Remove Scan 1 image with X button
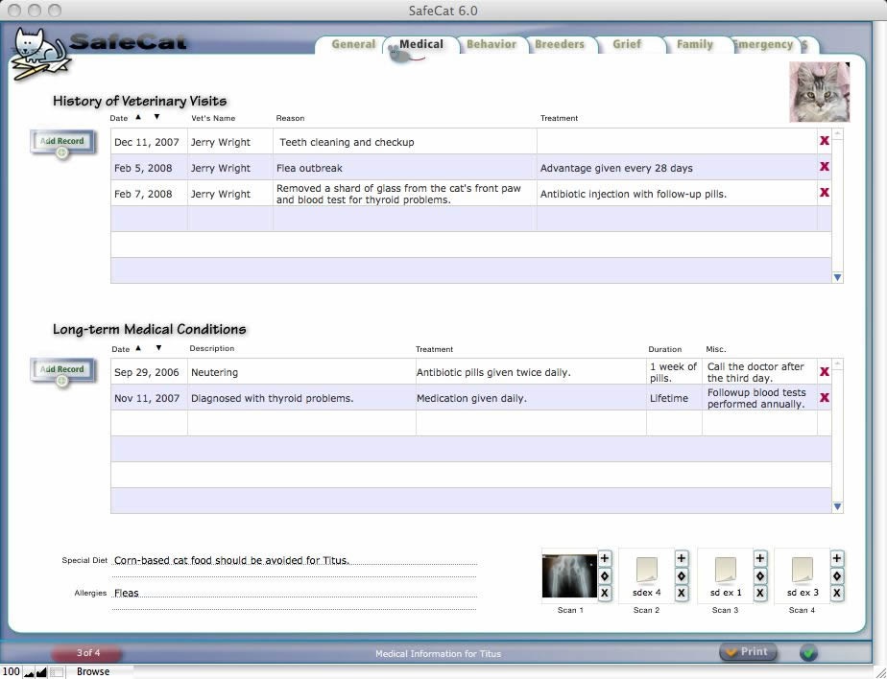Viewport: 887px width, 679px height. point(604,593)
